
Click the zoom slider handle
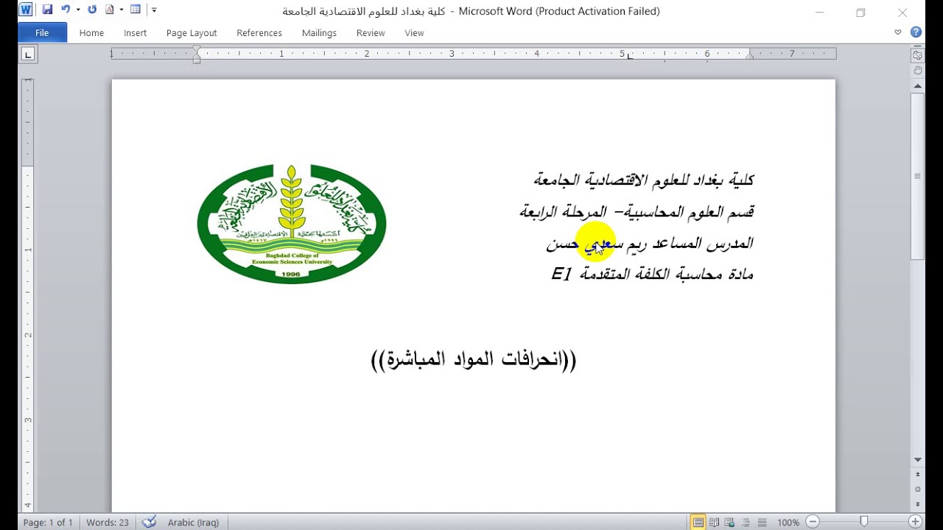tap(864, 522)
